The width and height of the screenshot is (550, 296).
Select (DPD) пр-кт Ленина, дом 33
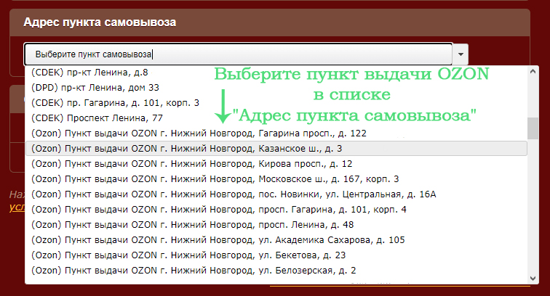pos(276,88)
